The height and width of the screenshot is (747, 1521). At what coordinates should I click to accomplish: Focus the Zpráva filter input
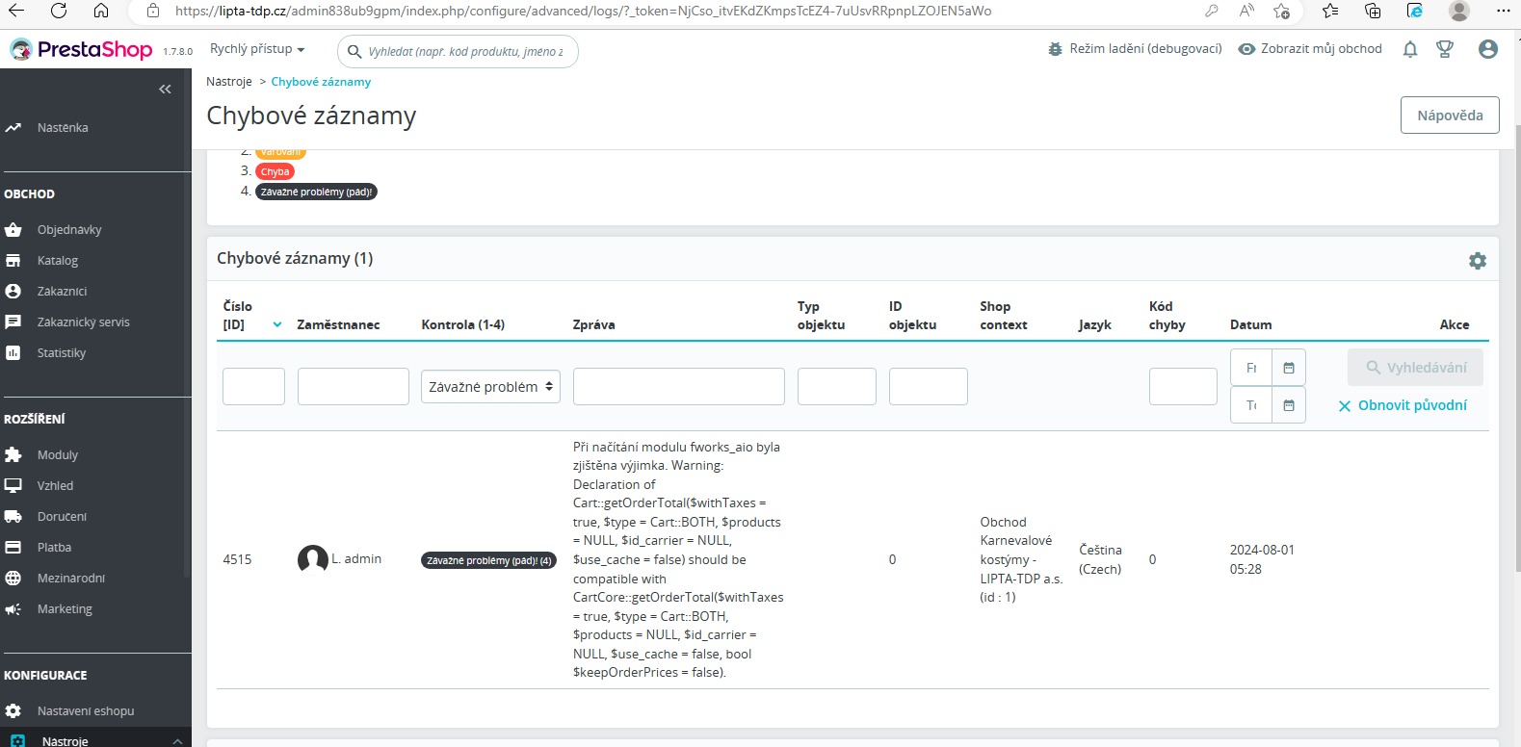click(x=679, y=386)
